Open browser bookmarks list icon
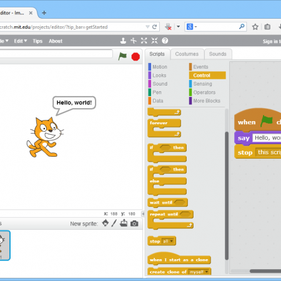281x281 pixels. coord(267,27)
